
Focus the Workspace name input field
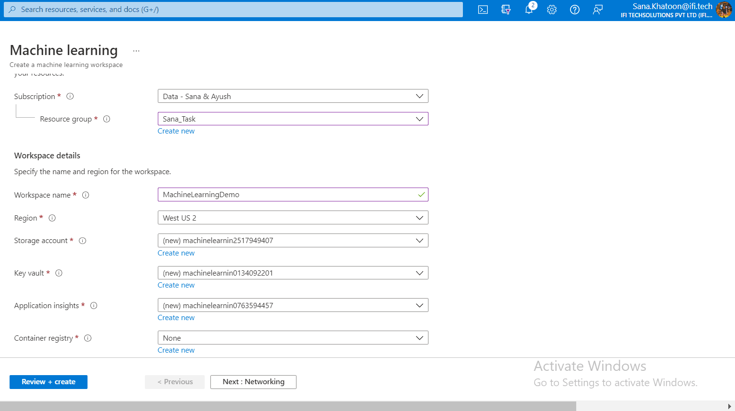click(x=293, y=195)
